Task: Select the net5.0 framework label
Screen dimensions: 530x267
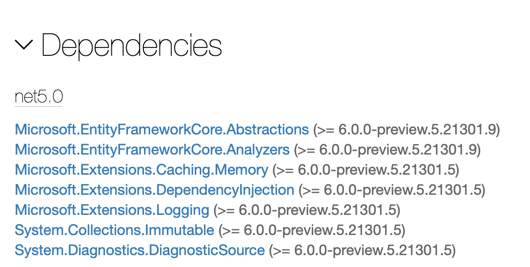Action: coord(39,97)
